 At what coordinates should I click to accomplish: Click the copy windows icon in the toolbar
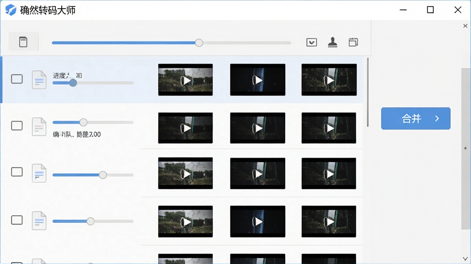coord(353,42)
